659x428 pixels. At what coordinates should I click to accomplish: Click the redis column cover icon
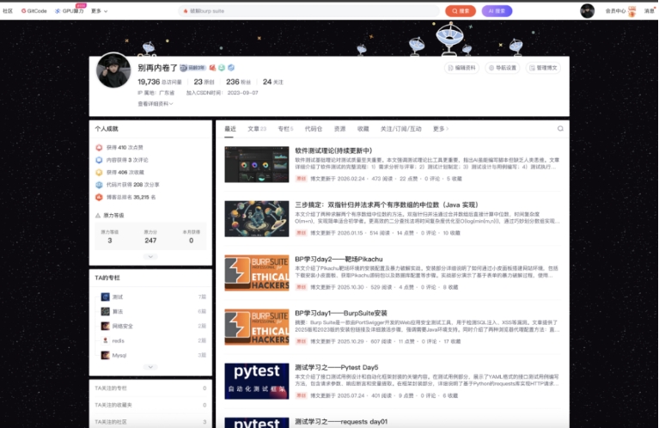pyautogui.click(x=105, y=340)
